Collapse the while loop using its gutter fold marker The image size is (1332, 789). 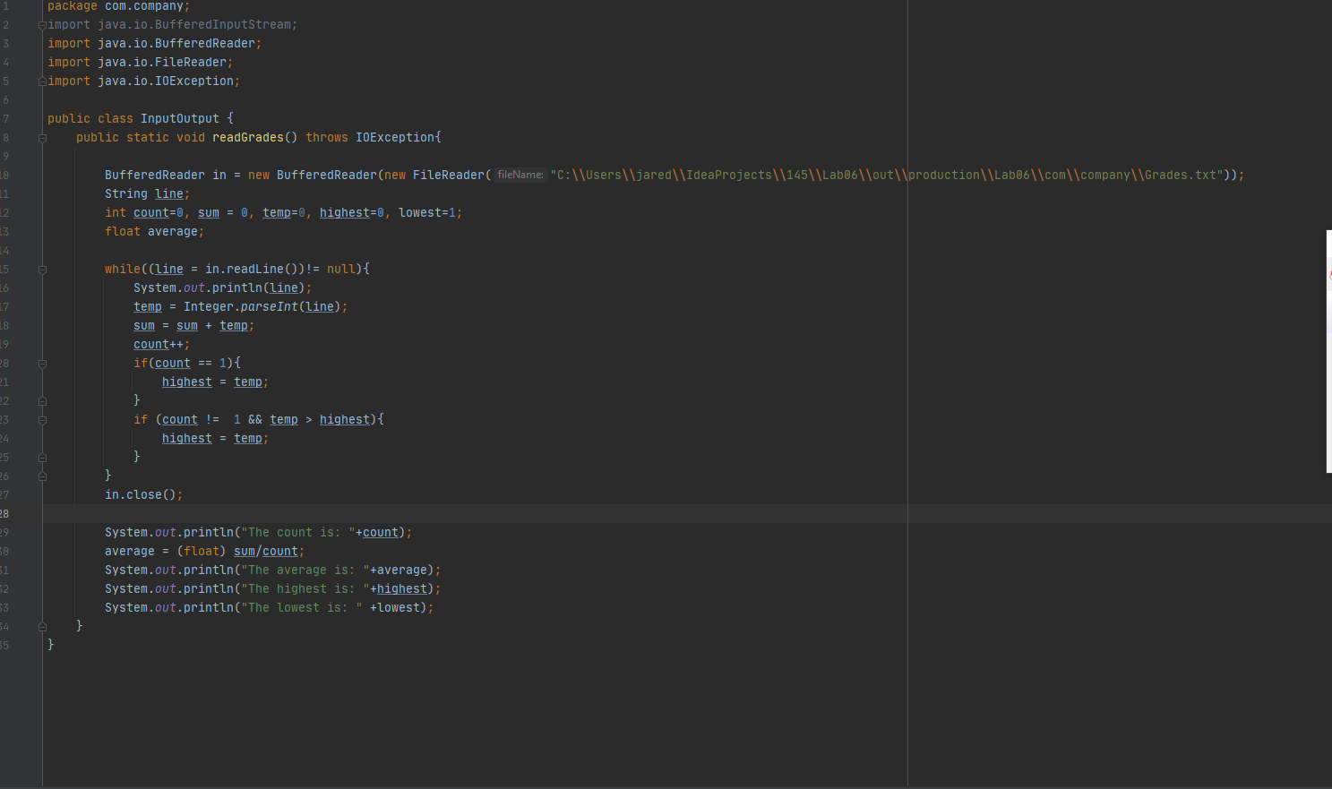[42, 270]
